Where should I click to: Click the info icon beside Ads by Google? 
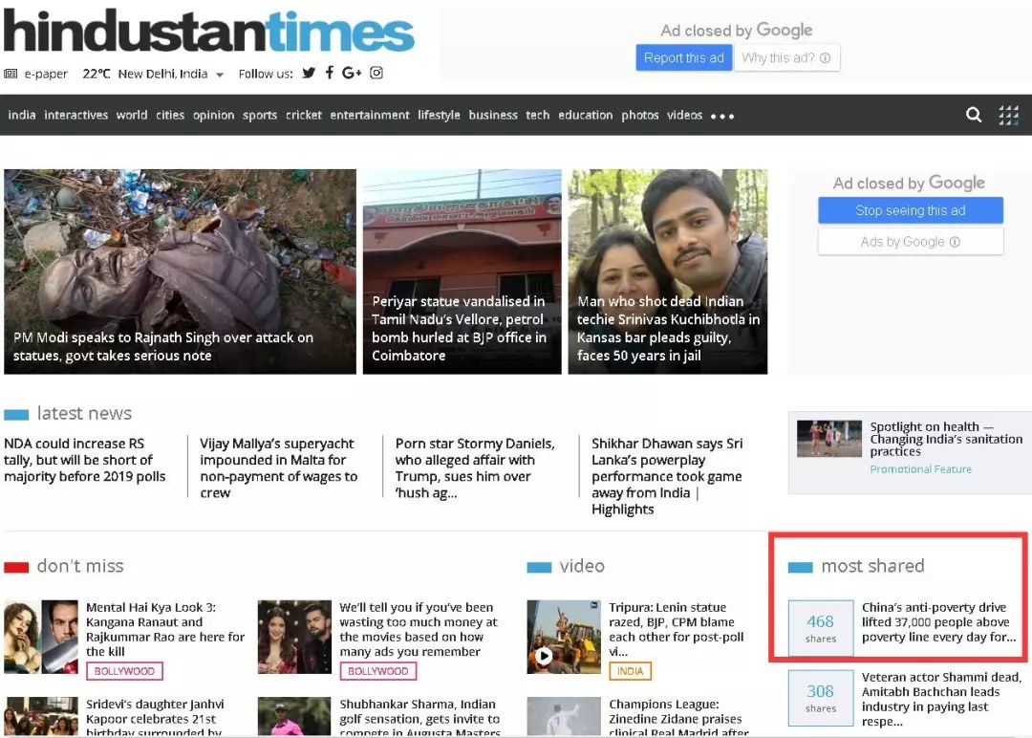955,242
